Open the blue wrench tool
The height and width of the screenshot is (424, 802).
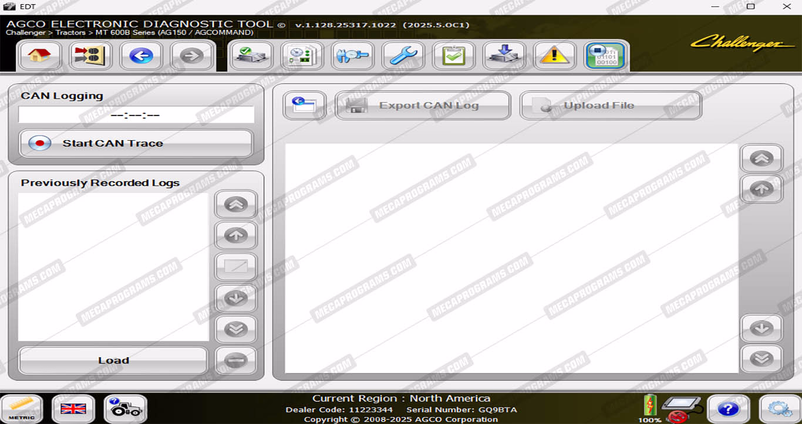(x=403, y=56)
